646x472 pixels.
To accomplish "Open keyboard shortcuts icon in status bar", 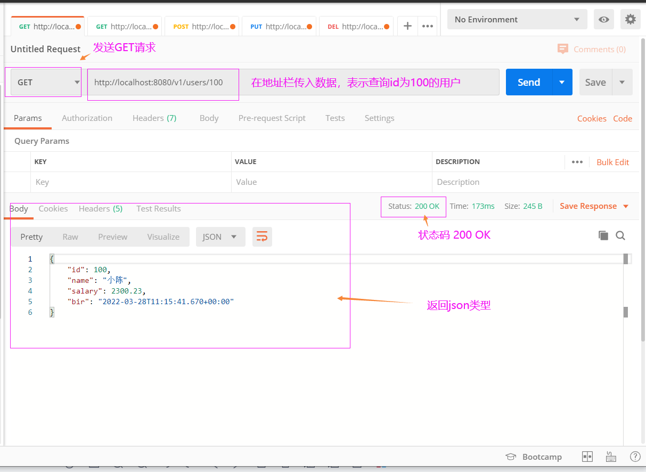I will click(x=611, y=457).
